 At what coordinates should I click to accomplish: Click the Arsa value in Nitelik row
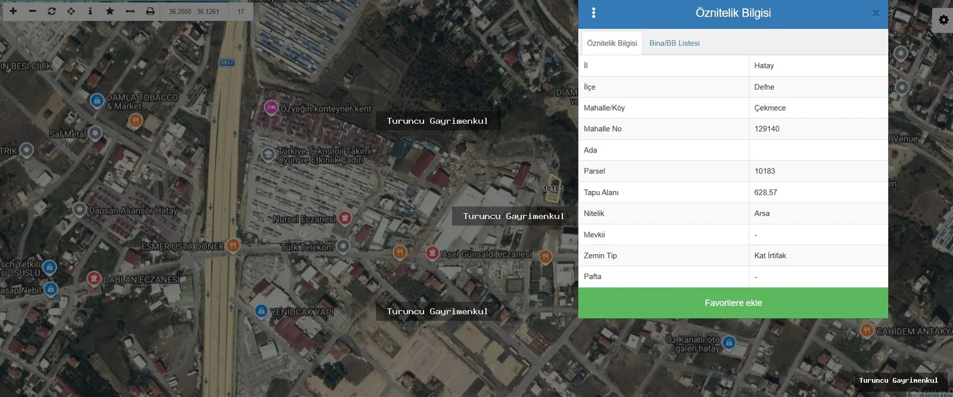(x=762, y=213)
